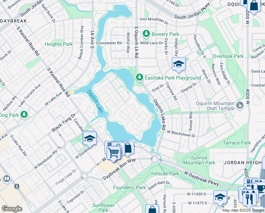The image size is (265, 213).
Task: Select the library book icon marker
Action: [x=7, y=179]
